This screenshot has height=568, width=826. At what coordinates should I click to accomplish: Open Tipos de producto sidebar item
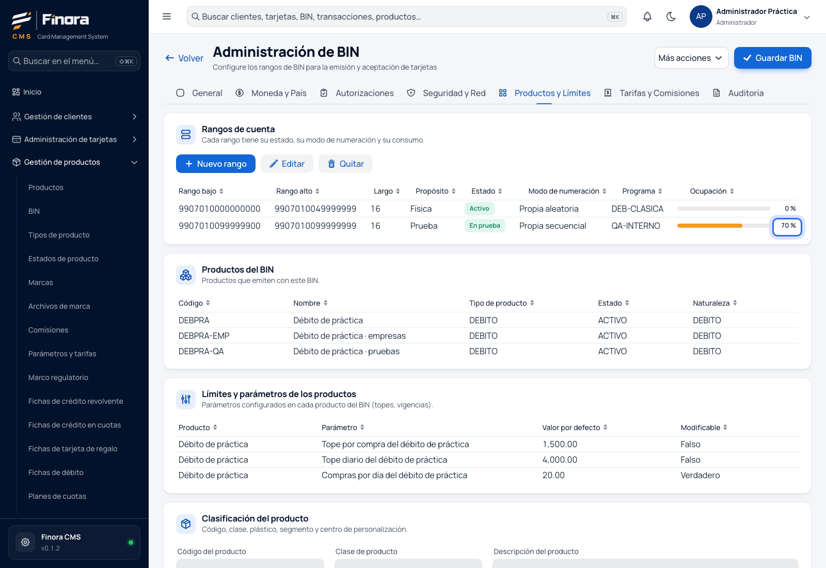pos(59,235)
